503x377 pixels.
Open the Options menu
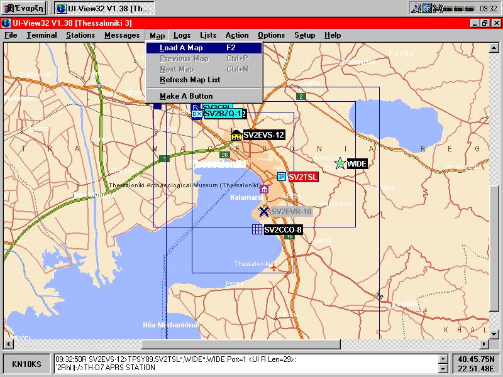click(x=271, y=35)
